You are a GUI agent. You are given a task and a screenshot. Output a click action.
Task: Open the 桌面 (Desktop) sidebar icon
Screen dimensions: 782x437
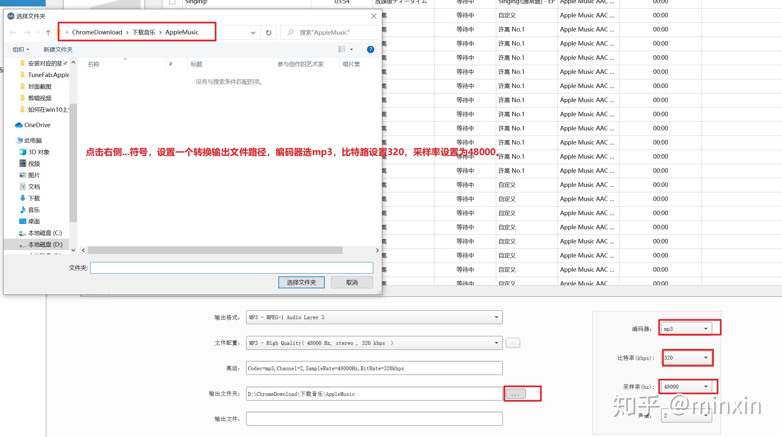[22, 221]
